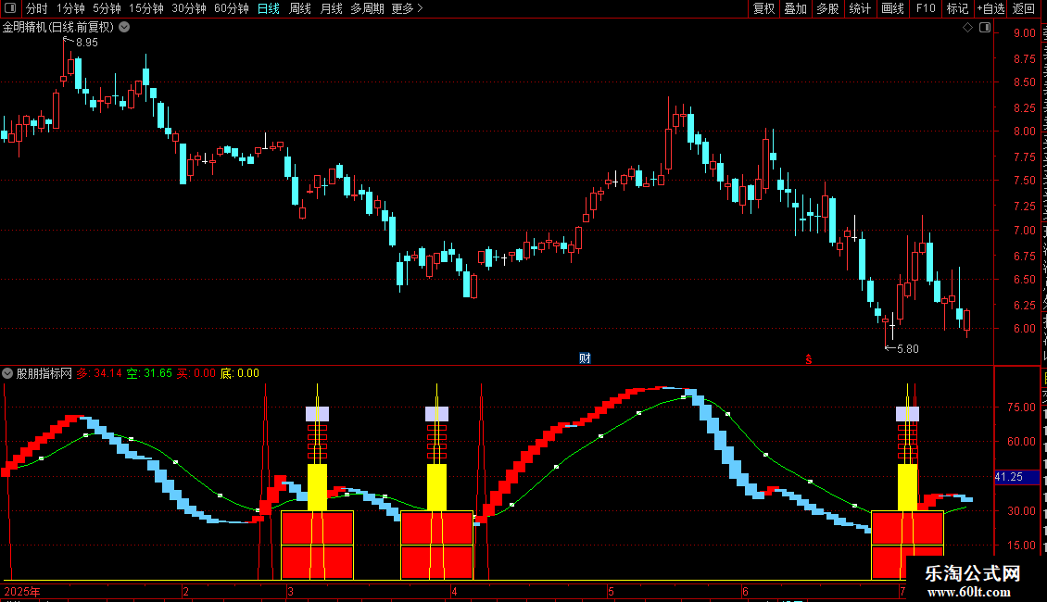This screenshot has height=602, width=1047.
Task: Click the 7.00 price axis label
Action: point(1025,231)
